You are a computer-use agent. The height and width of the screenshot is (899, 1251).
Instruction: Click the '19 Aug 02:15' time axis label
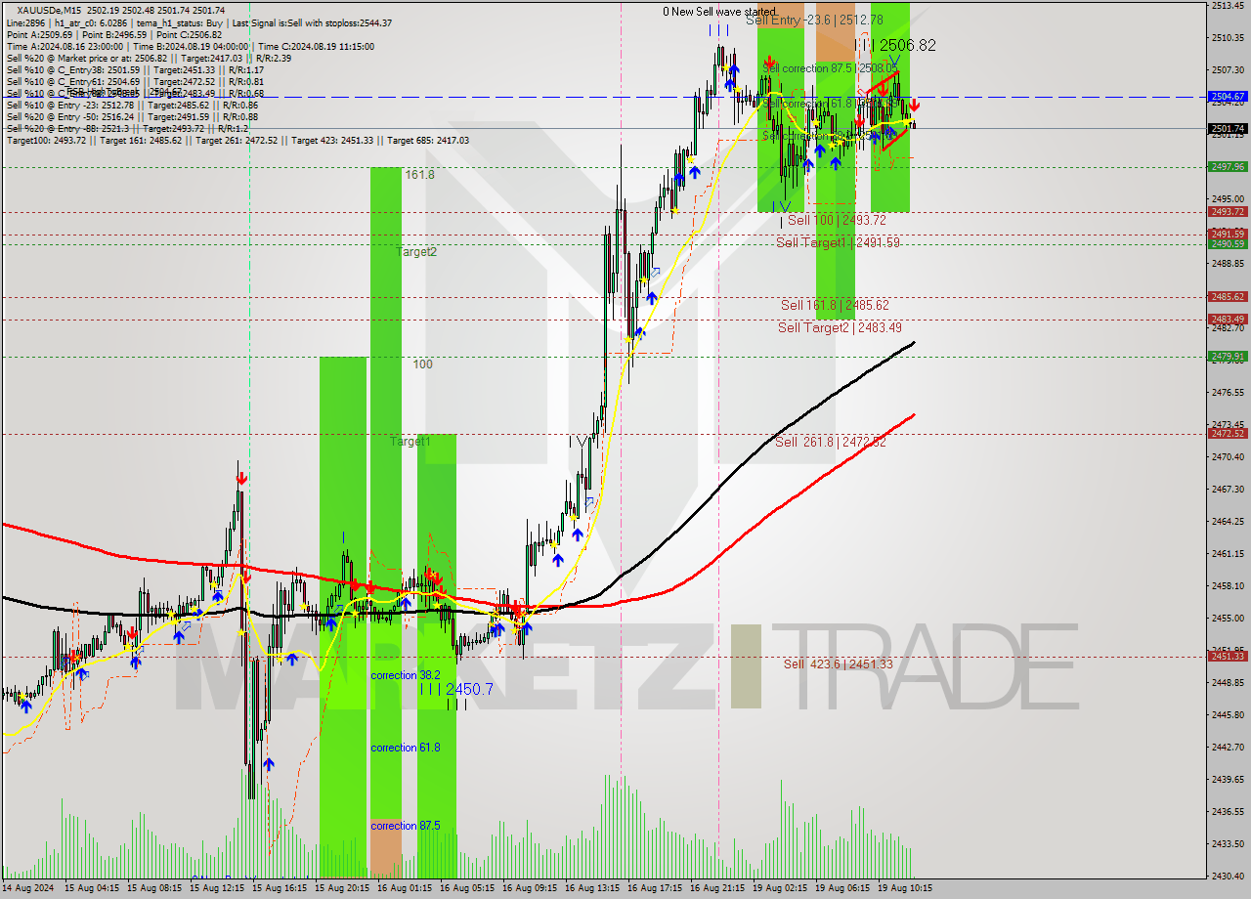[780, 889]
